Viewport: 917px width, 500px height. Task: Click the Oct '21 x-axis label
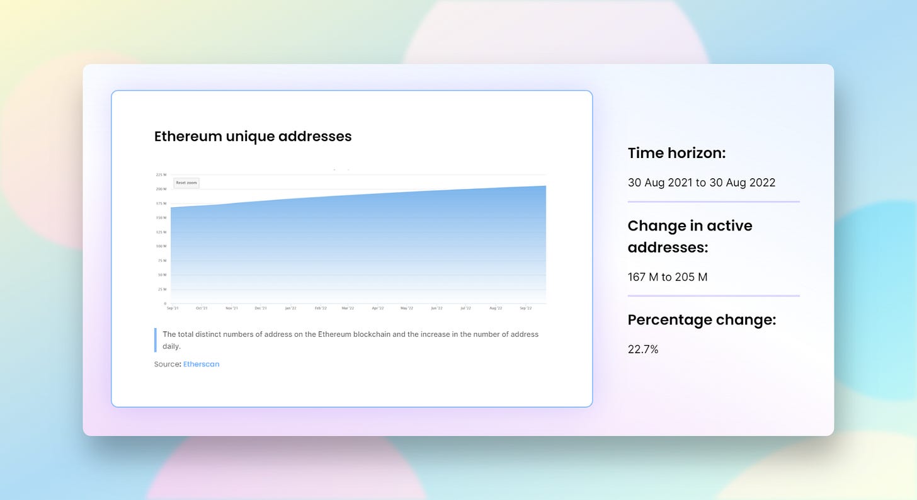pyautogui.click(x=202, y=309)
